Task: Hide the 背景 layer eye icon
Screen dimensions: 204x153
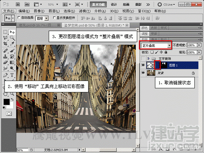Action: (x=143, y=73)
